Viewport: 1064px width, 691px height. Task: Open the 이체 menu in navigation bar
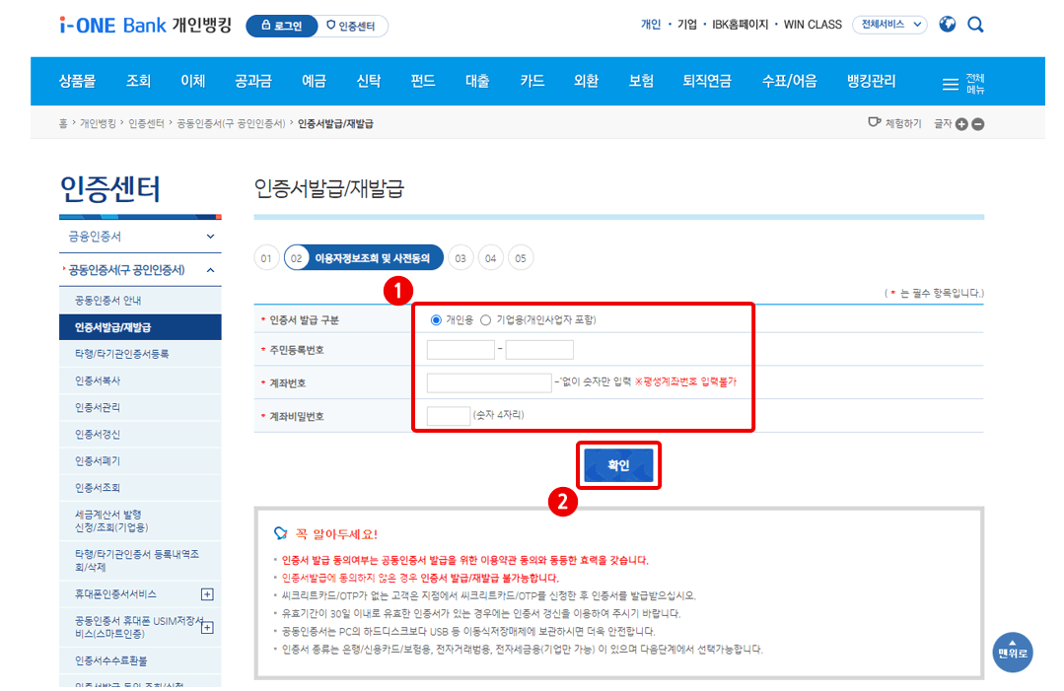[192, 82]
